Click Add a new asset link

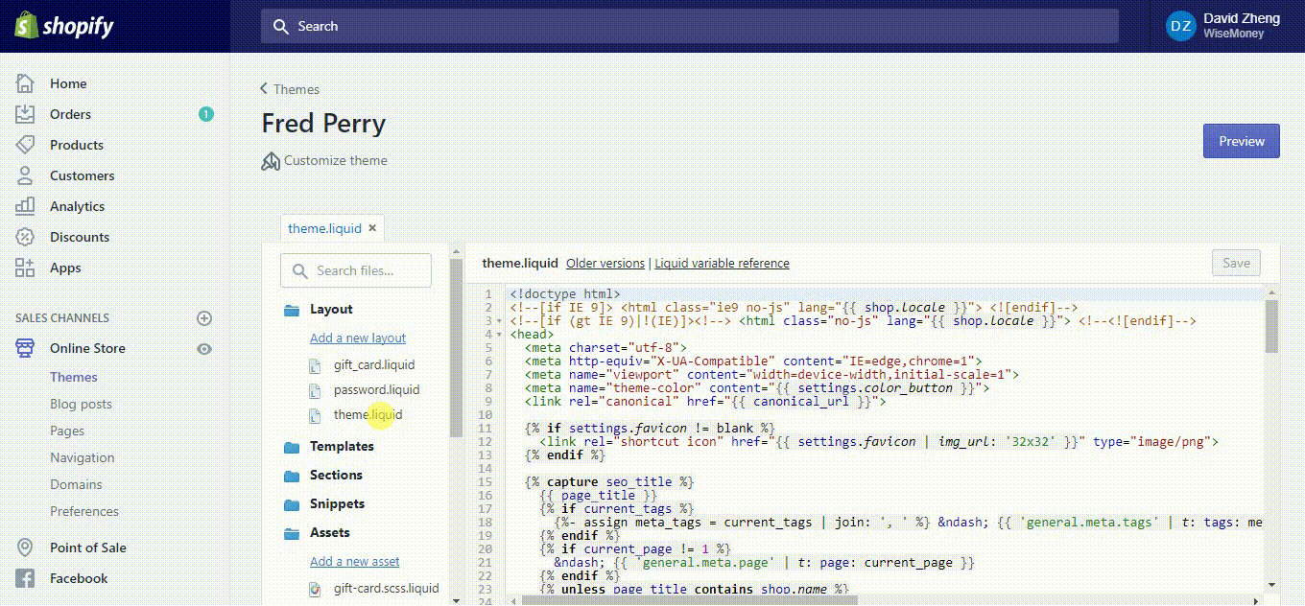click(355, 562)
